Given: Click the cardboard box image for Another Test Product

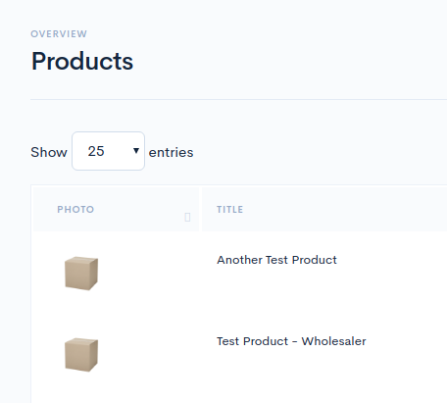Looking at the screenshot, I should pyautogui.click(x=81, y=274).
